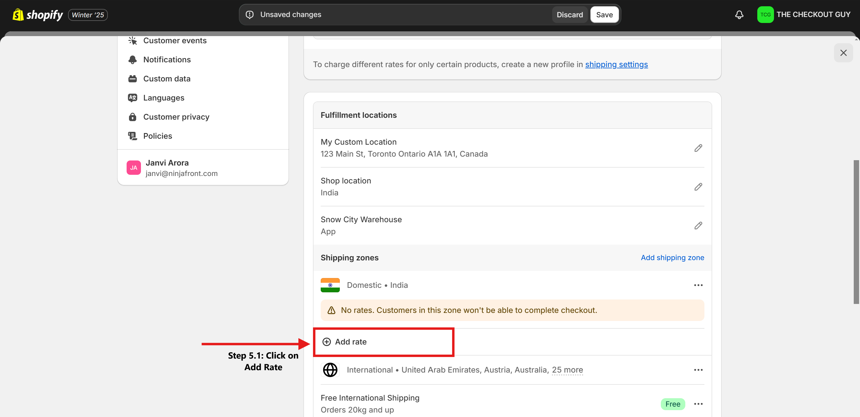
Task: Click the plus icon beside Add rate
Action: point(326,342)
